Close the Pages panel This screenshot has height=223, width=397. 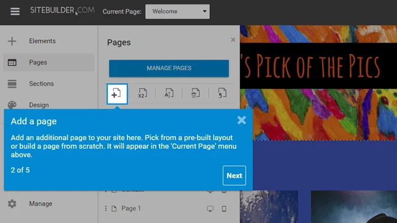[x=233, y=40]
